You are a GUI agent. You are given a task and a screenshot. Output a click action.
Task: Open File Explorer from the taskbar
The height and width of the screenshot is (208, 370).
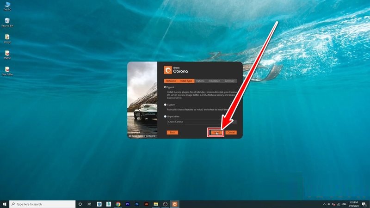(x=156, y=204)
